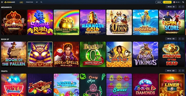Go to the VIP tab

pos(37,2)
